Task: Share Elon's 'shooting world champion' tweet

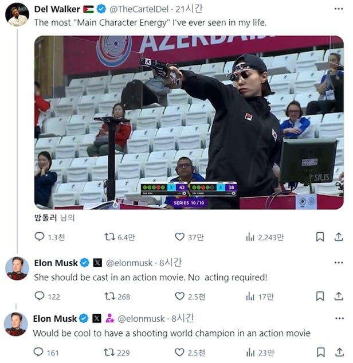Action: tap(339, 352)
